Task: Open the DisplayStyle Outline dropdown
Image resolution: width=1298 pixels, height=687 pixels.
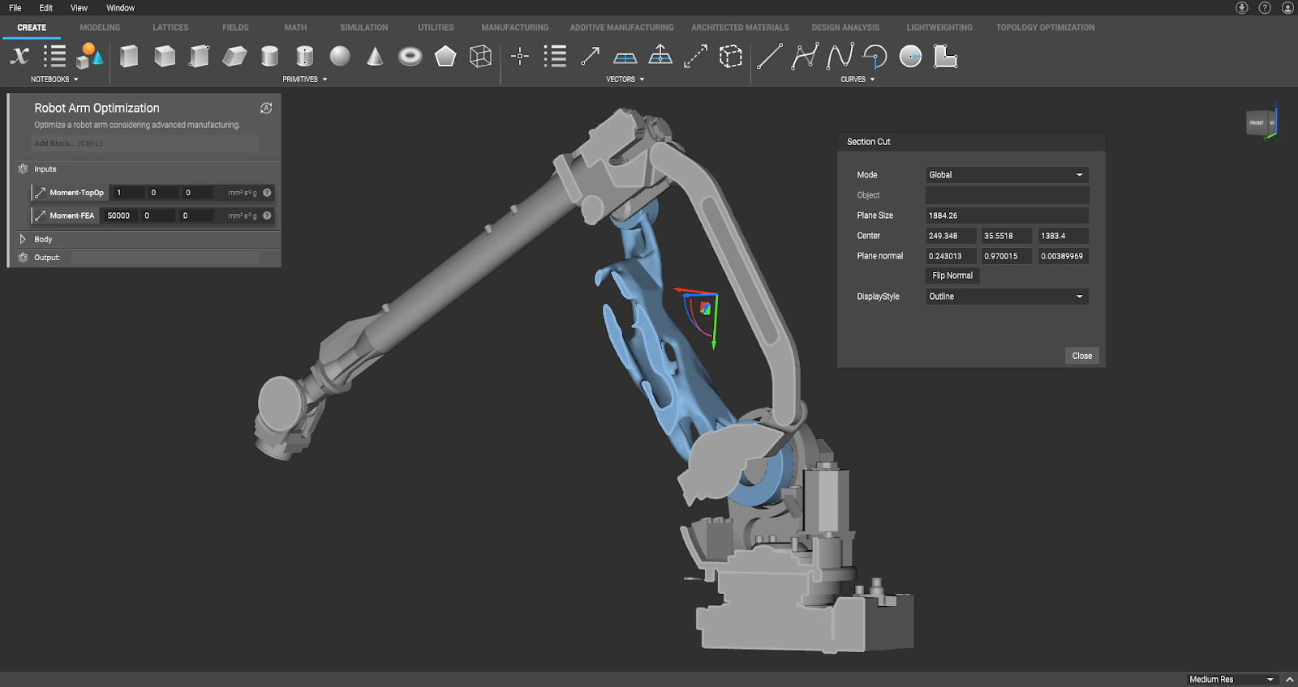Action: tap(1007, 297)
